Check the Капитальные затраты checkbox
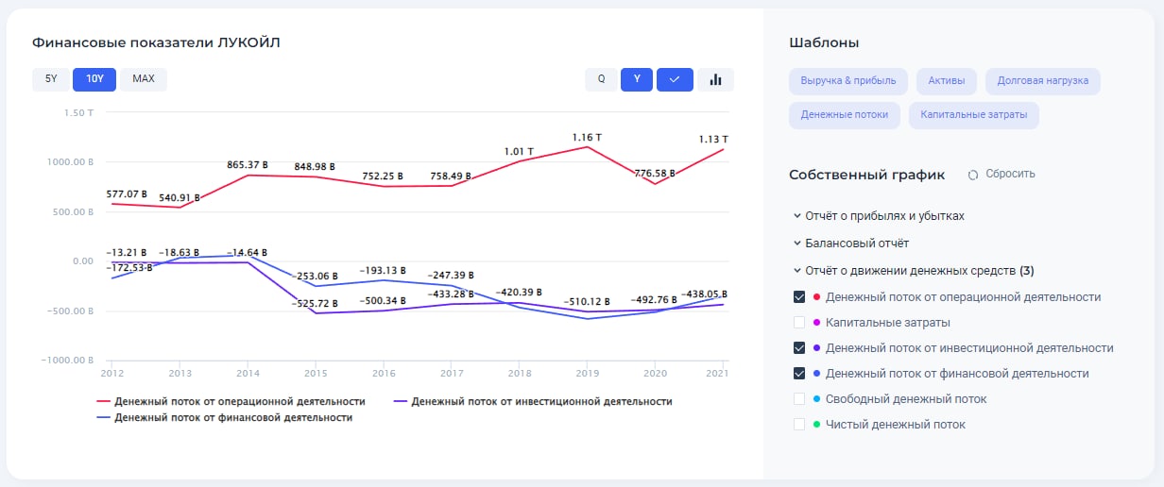 tap(799, 323)
